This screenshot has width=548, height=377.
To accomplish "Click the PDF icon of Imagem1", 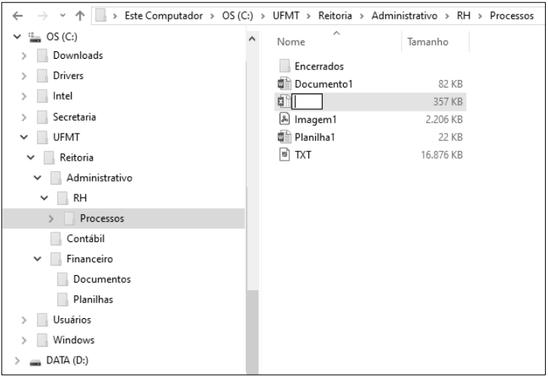I will point(284,119).
